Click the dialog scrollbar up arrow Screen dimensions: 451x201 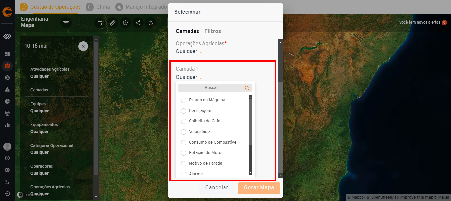tap(281, 42)
